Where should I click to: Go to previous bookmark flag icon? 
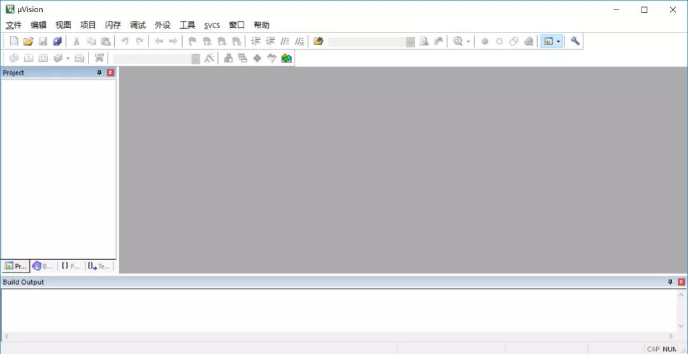pyautogui.click(x=207, y=41)
